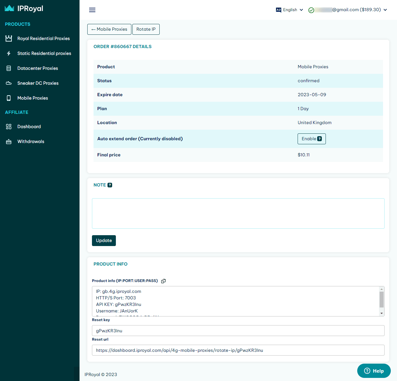Open Mobile Proxies from sidebar

pyautogui.click(x=33, y=98)
